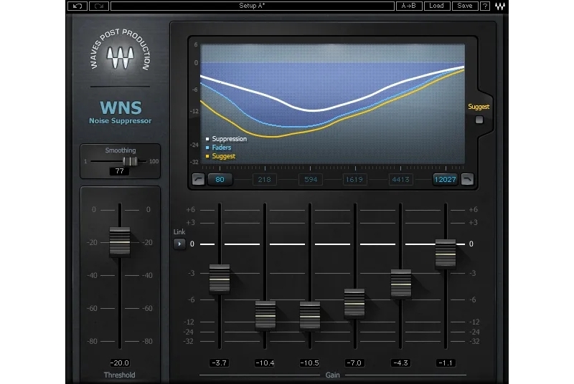This screenshot has height=384, width=574.
Task: Click the third gain fader at -10.5
Action: click(310, 316)
